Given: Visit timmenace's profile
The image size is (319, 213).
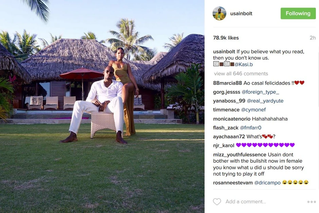Looking at the screenshot, I should coord(226,110).
